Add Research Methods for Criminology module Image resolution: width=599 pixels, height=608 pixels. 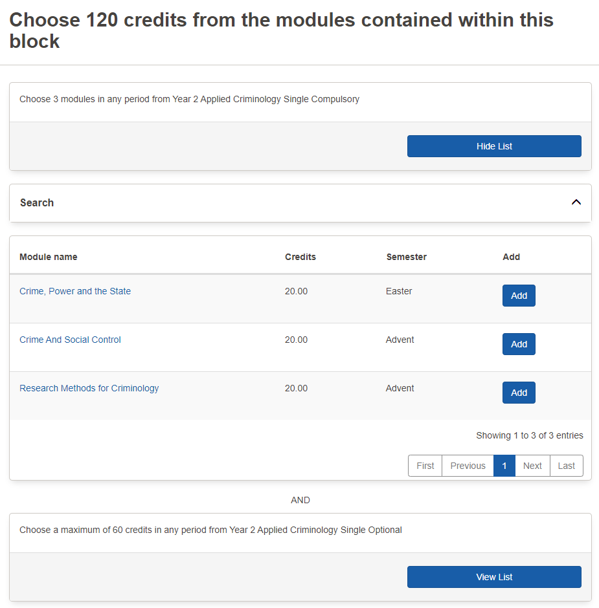(x=519, y=393)
